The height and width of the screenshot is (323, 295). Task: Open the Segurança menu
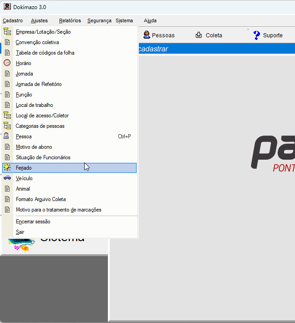coord(99,20)
